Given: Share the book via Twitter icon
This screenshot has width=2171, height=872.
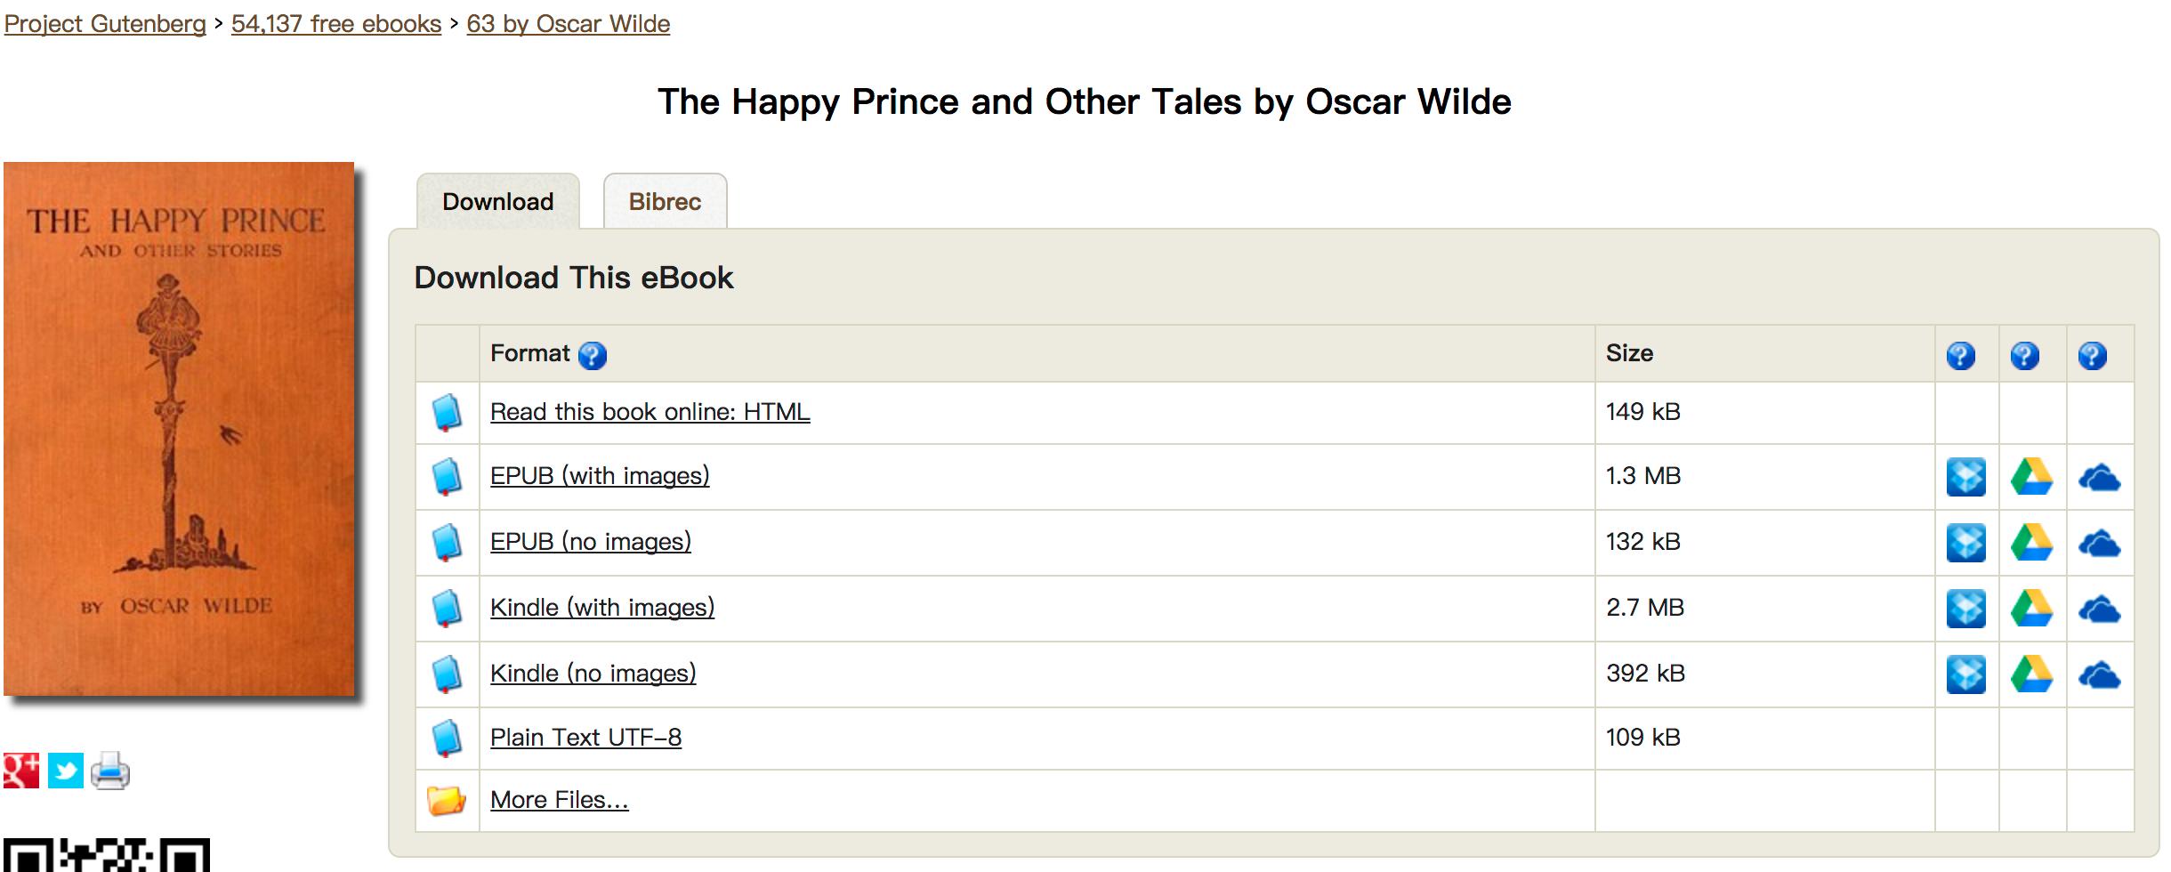Looking at the screenshot, I should (x=66, y=771).
